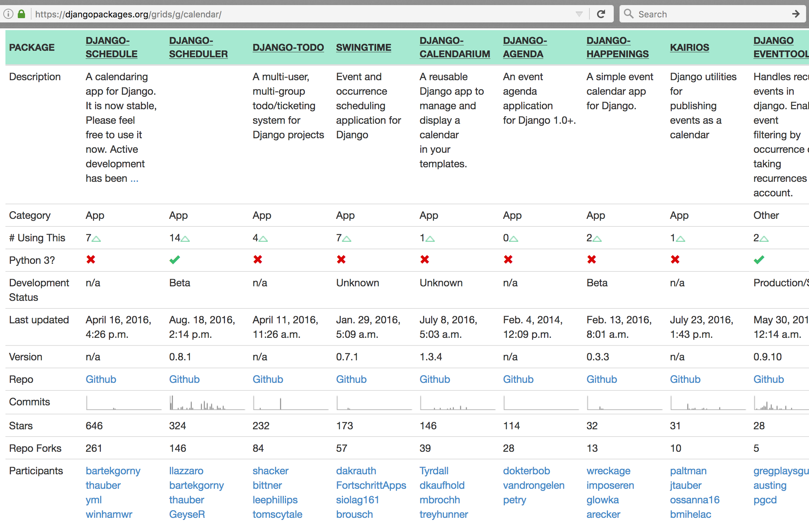Open participant wreckage profile
The image size is (809, 524).
pos(608,471)
